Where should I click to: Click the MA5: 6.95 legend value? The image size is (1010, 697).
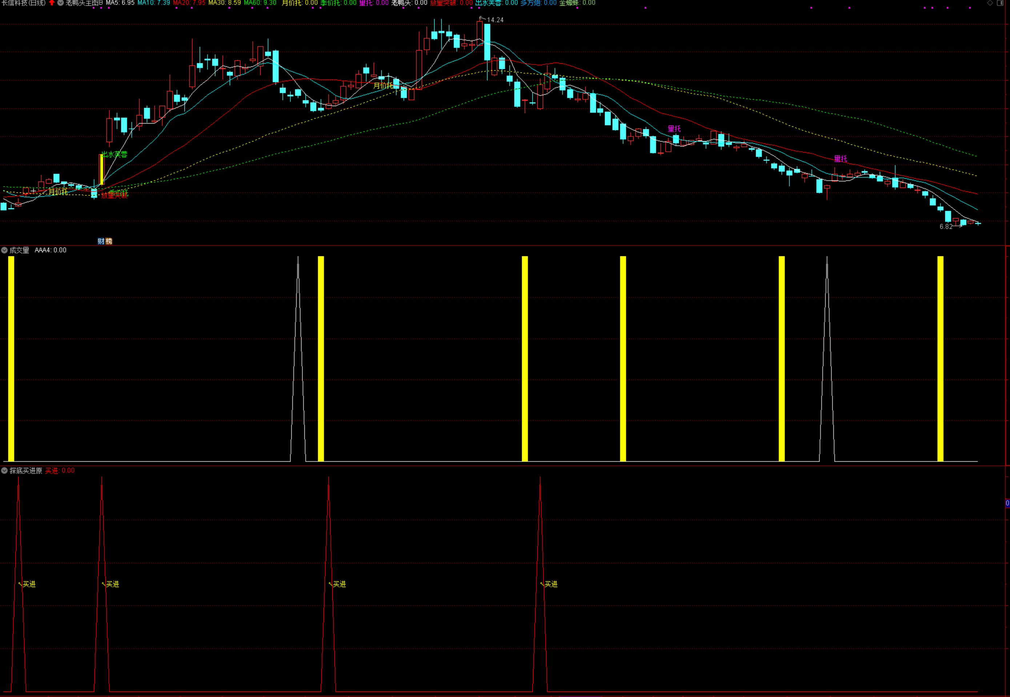tap(120, 3)
